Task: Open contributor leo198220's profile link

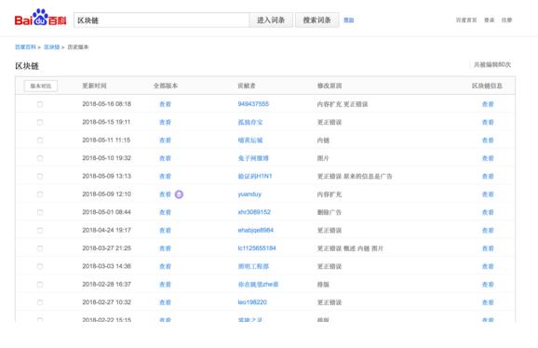Action: 252,302
